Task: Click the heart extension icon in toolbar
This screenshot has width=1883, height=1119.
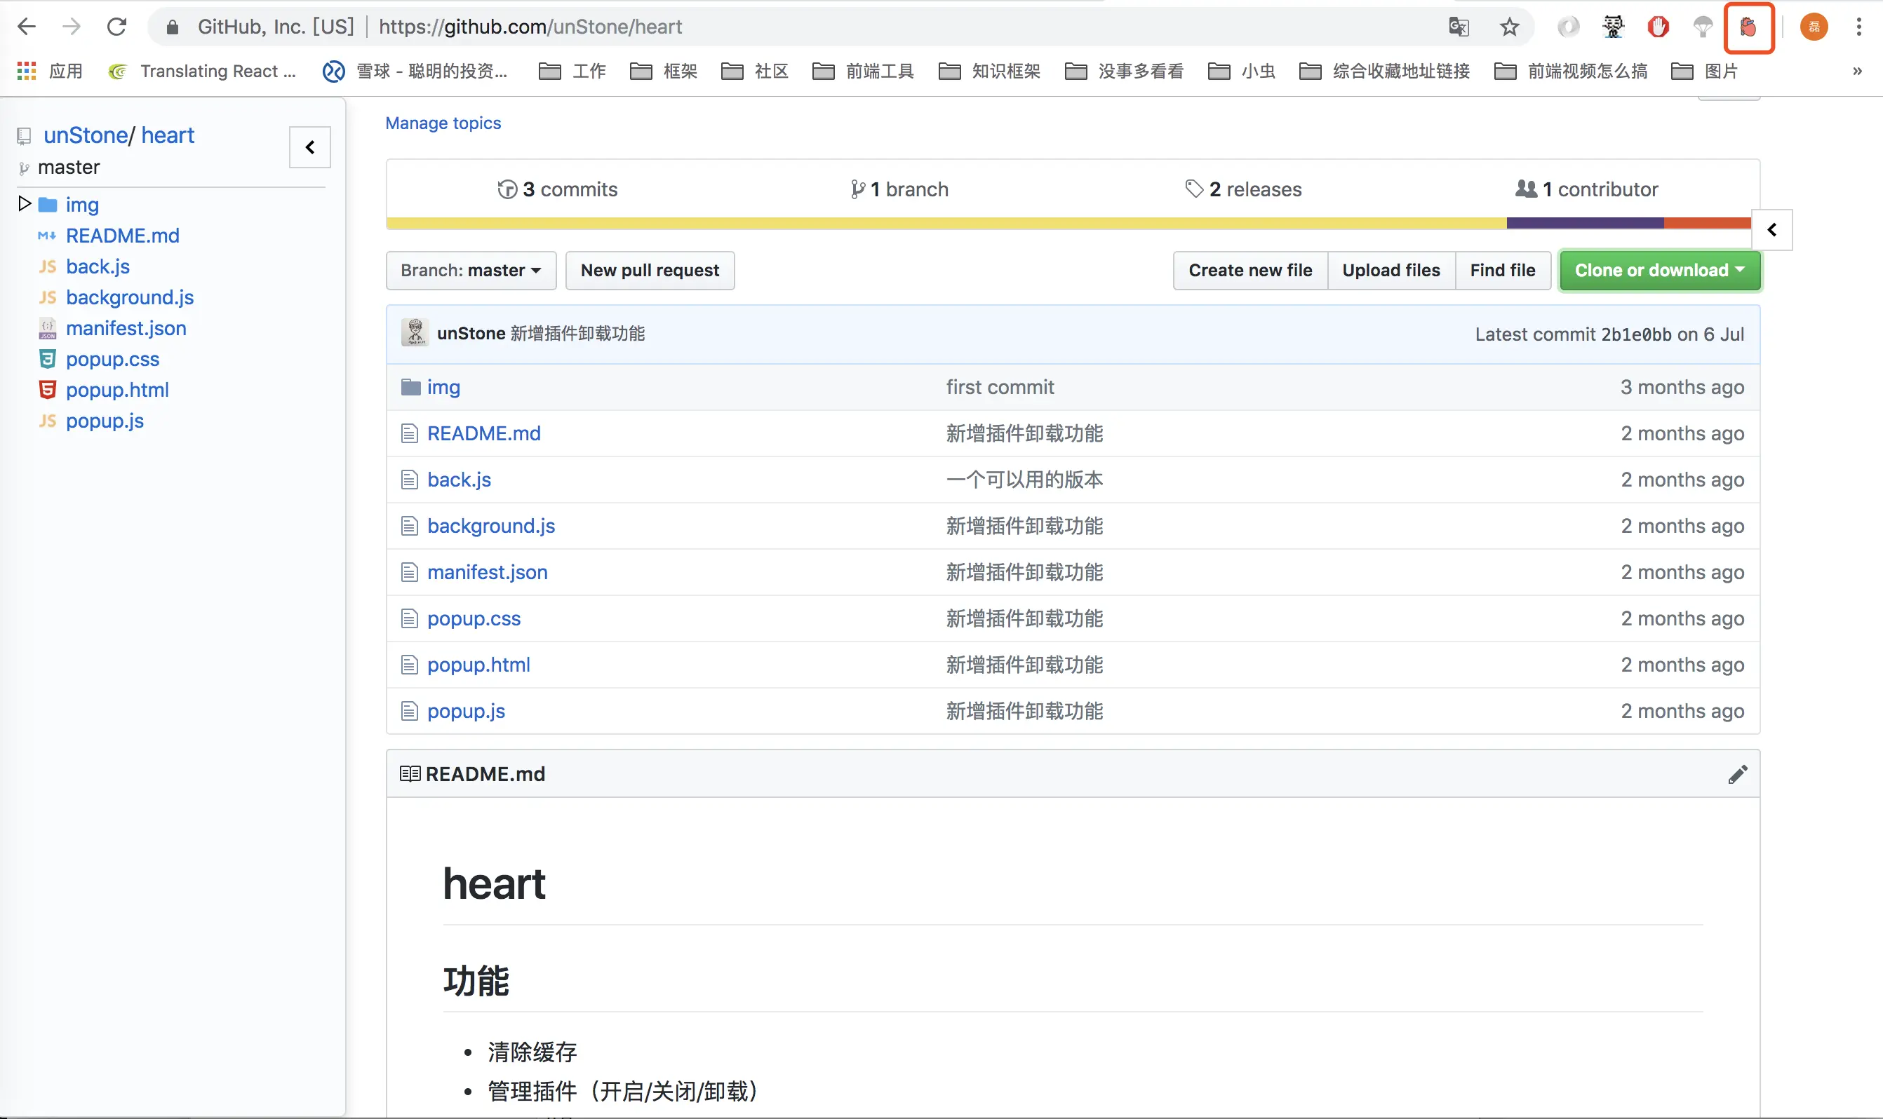Action: (x=1748, y=28)
